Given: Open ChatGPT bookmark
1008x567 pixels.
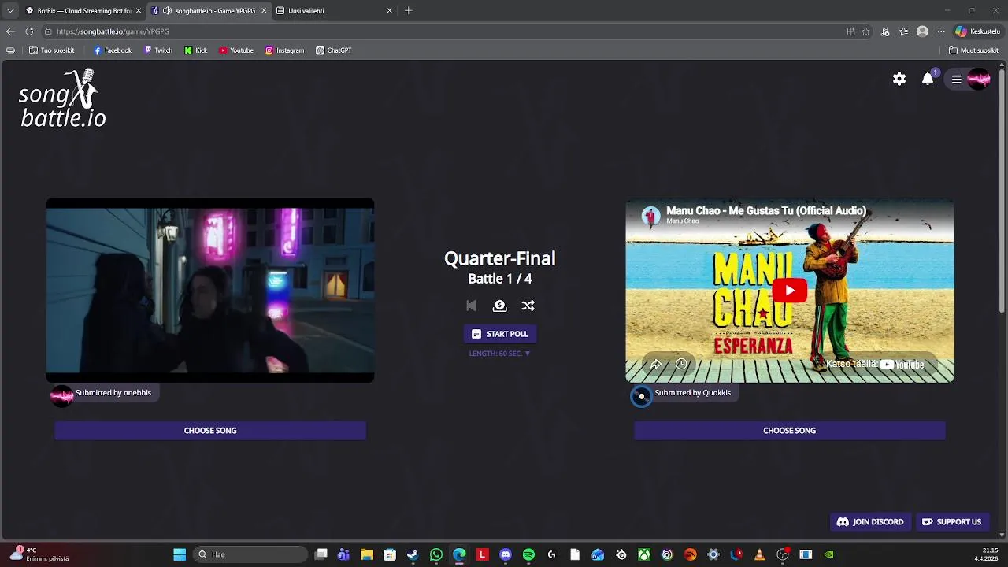Looking at the screenshot, I should (x=334, y=50).
